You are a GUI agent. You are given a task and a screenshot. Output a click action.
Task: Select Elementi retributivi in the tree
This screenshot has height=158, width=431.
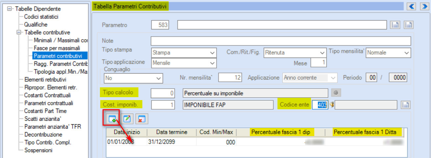pyautogui.click(x=45, y=79)
